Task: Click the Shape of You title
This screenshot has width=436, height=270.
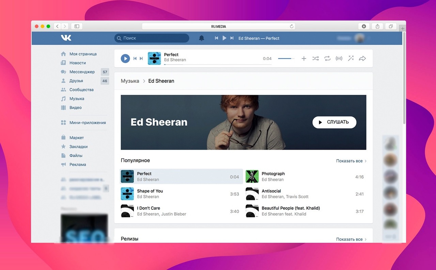Action: pyautogui.click(x=150, y=191)
